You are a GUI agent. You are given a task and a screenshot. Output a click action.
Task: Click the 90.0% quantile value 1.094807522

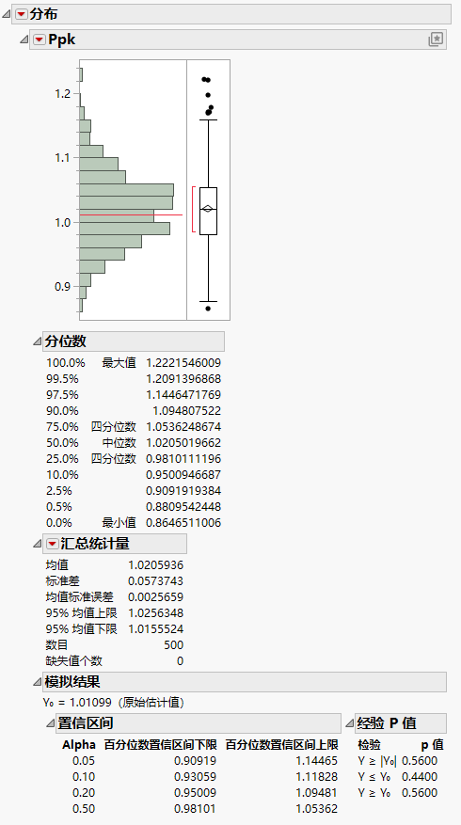point(187,410)
